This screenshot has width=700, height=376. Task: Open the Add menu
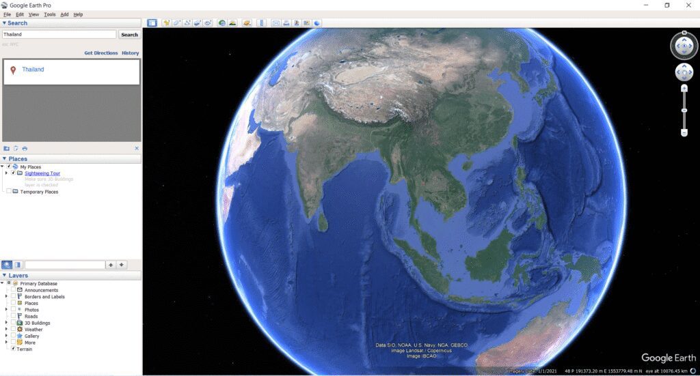point(64,14)
